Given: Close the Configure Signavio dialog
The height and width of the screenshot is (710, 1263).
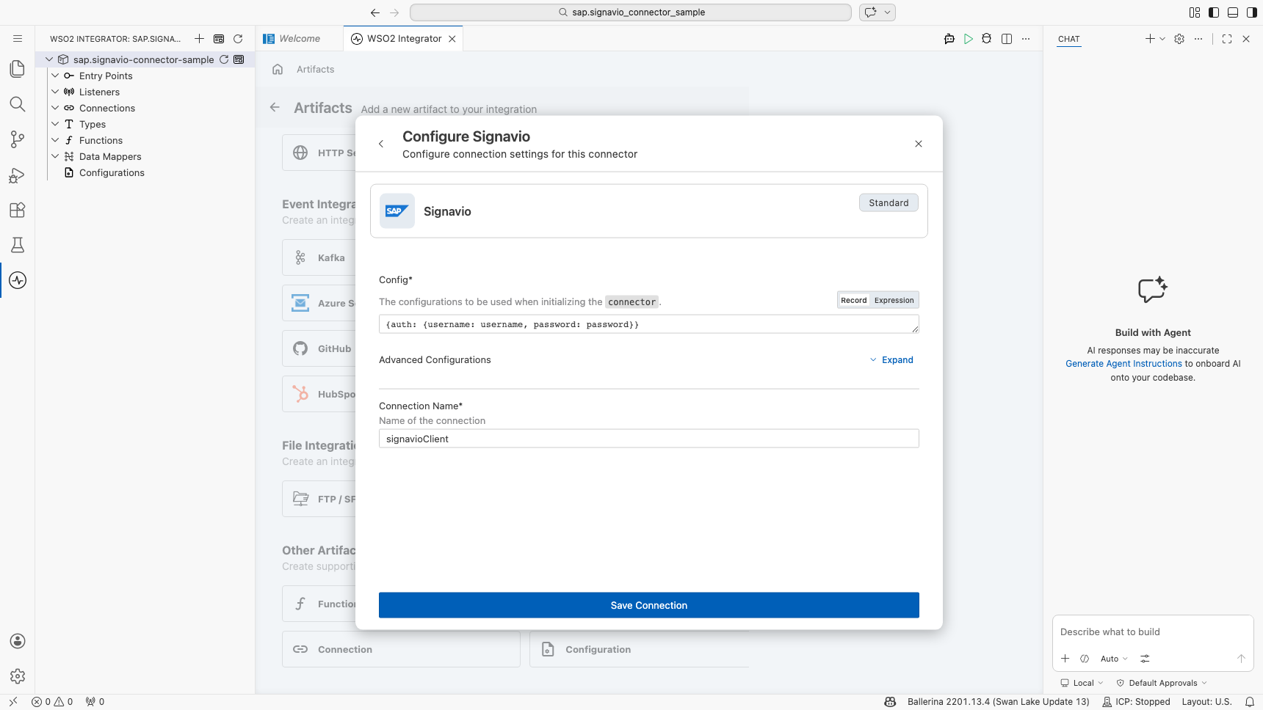Looking at the screenshot, I should (919, 144).
